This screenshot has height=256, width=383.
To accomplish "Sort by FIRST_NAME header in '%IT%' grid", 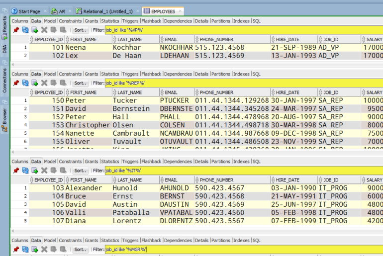I will tap(88, 180).
